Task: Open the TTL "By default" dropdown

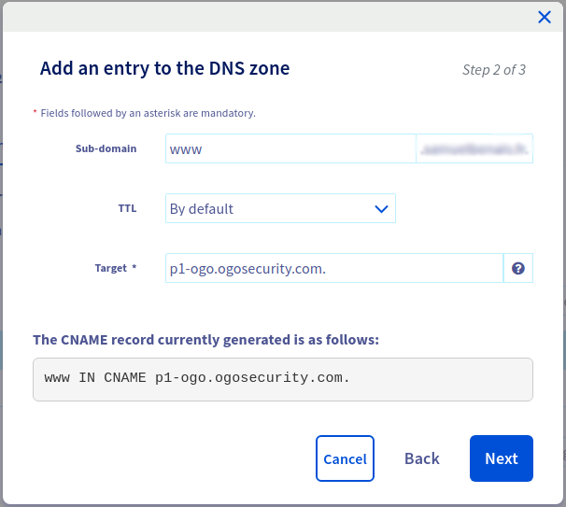Action: 280,209
